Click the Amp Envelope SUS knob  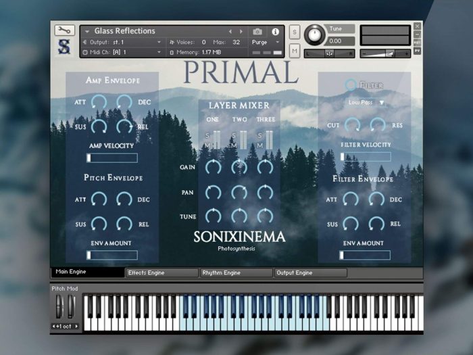point(99,126)
